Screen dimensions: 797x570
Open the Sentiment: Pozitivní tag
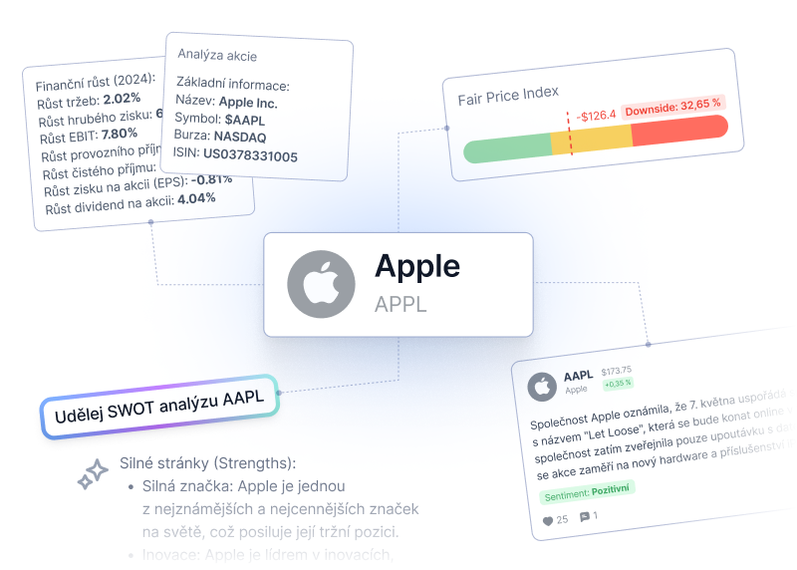587,491
